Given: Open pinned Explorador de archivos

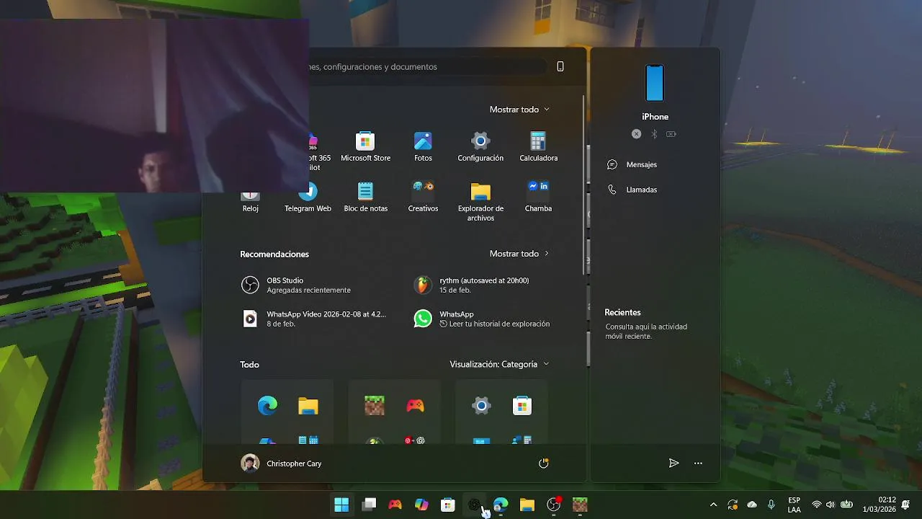Looking at the screenshot, I should tap(480, 202).
